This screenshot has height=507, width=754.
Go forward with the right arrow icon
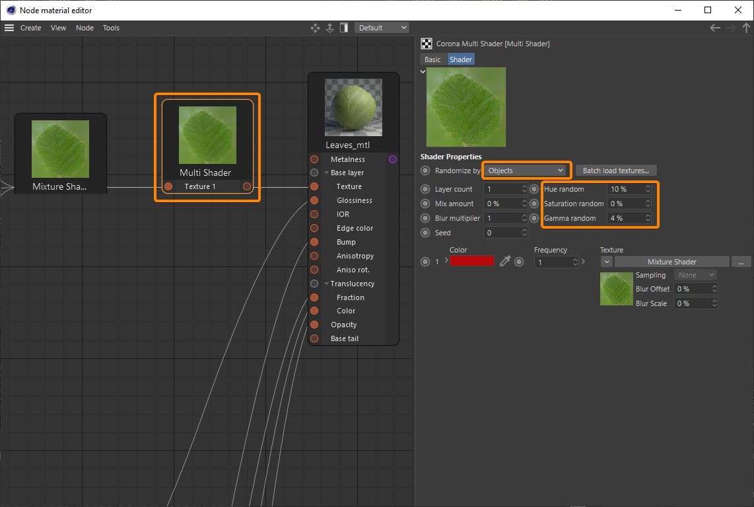(x=731, y=28)
